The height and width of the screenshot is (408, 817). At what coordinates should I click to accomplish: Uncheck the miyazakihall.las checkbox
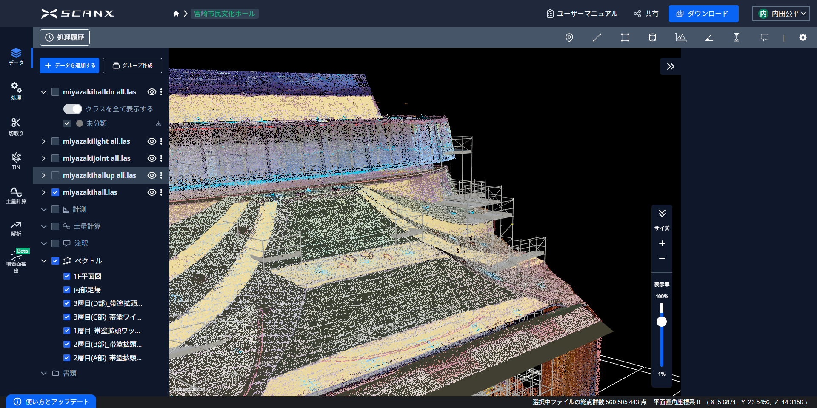(55, 192)
